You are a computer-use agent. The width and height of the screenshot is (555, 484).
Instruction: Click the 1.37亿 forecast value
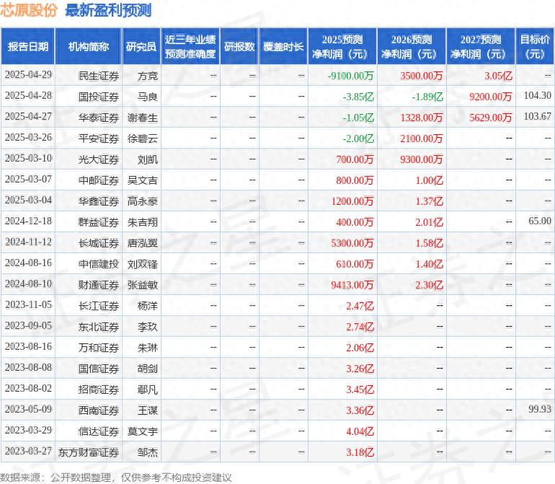(x=429, y=201)
